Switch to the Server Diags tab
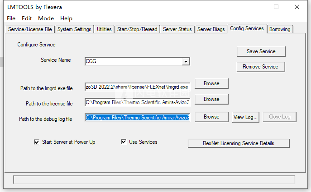 click(x=211, y=29)
